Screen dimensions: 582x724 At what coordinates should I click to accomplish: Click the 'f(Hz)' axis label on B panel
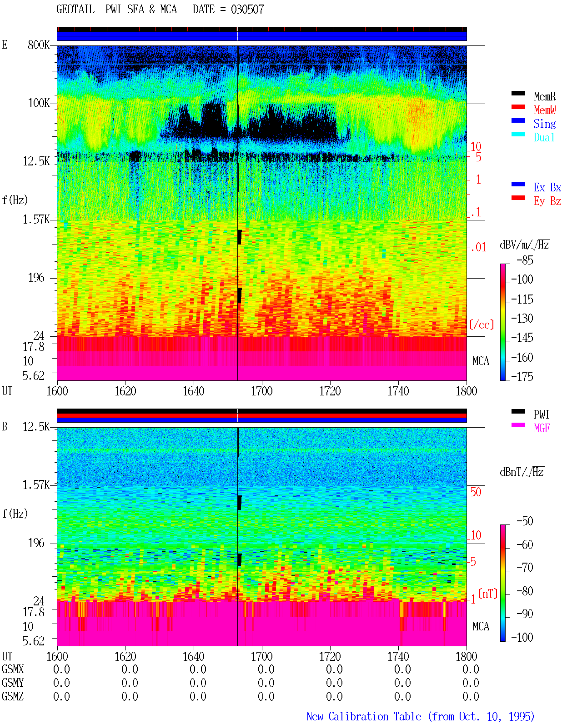[15, 514]
